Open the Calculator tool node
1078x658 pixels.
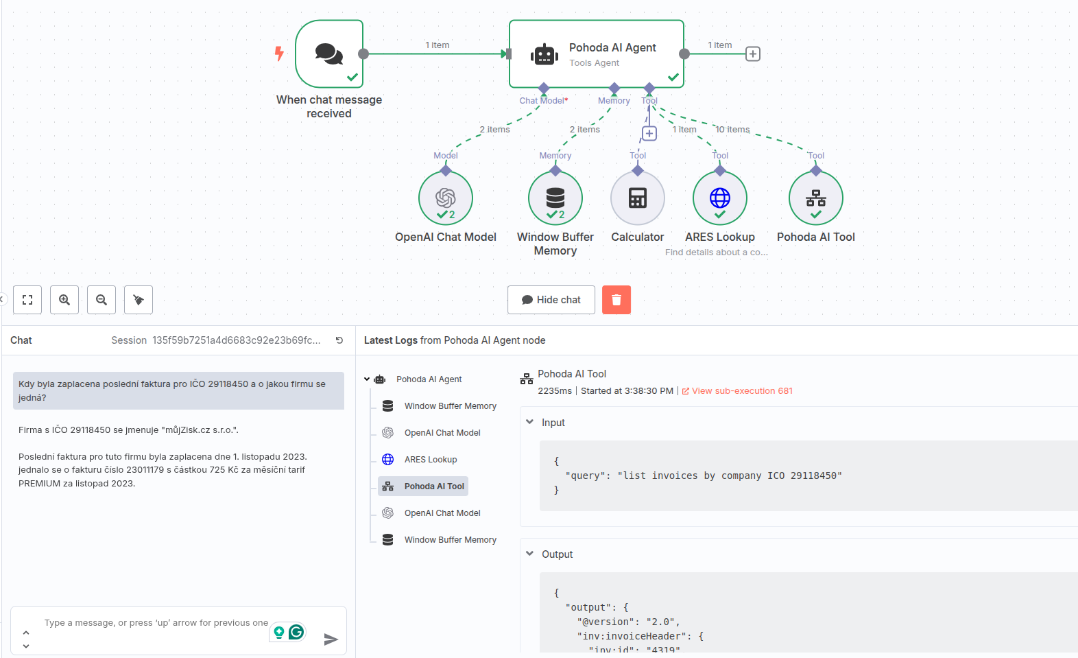638,198
